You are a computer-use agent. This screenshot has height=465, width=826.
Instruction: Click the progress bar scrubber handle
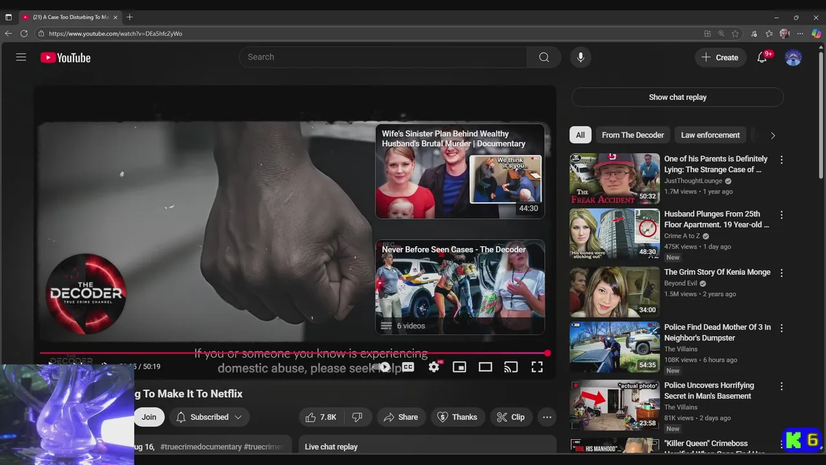coord(547,353)
